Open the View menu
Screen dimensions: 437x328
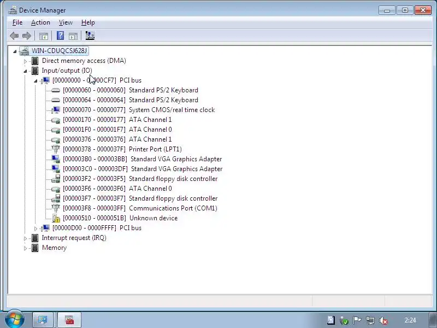66,22
